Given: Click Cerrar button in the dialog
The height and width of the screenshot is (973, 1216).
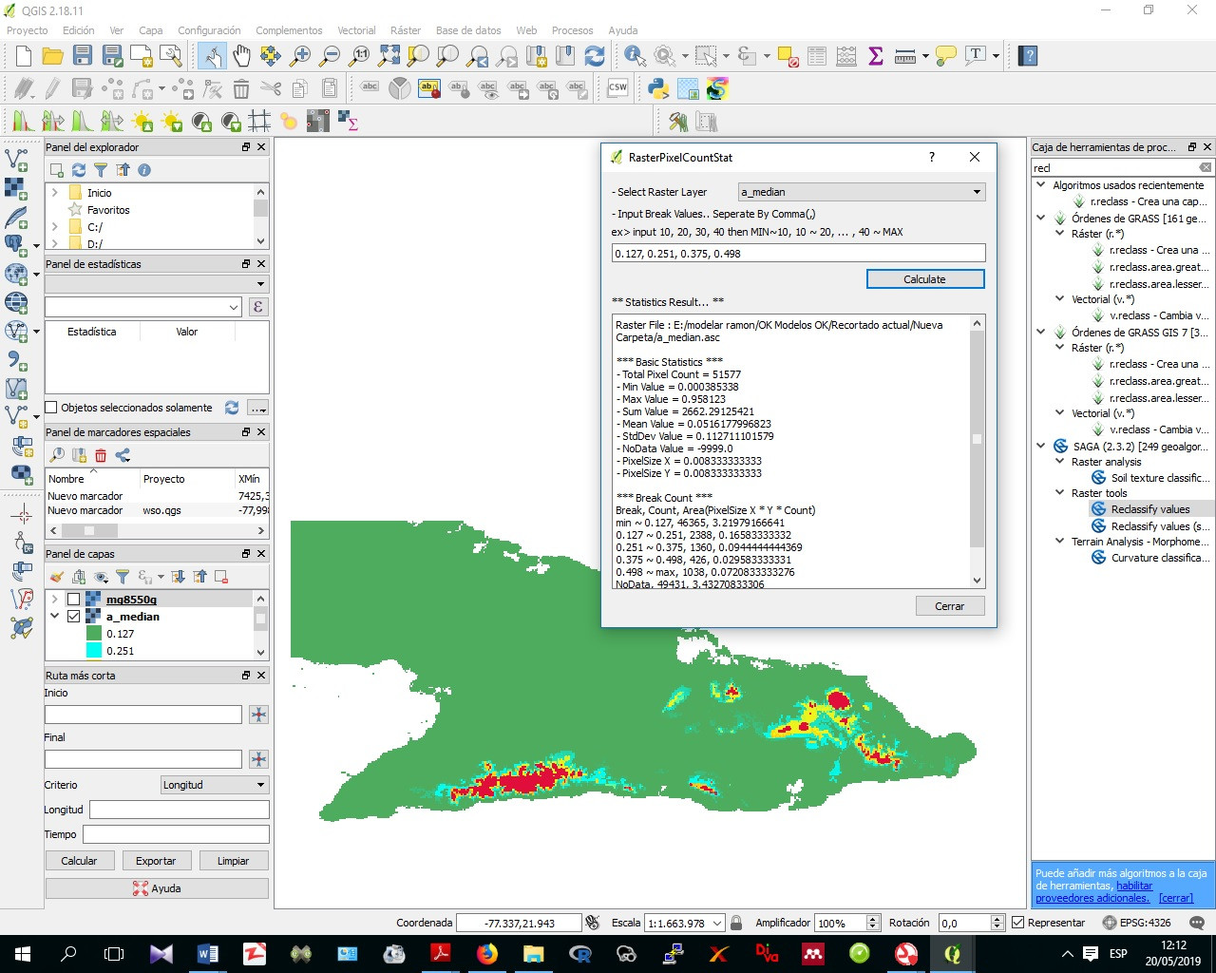Looking at the screenshot, I should tap(950, 606).
